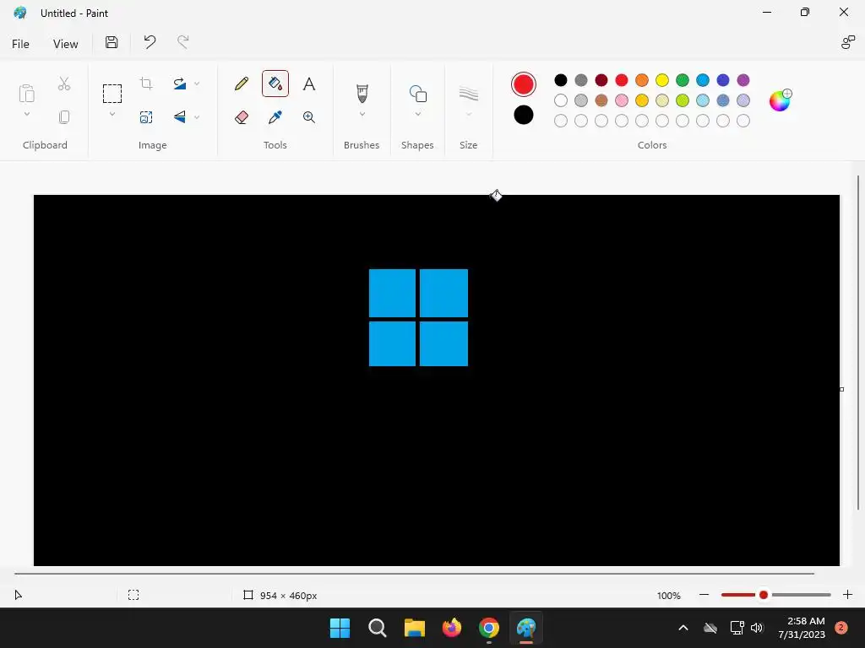The image size is (865, 648).
Task: Click the Zoom in plus button
Action: point(848,595)
